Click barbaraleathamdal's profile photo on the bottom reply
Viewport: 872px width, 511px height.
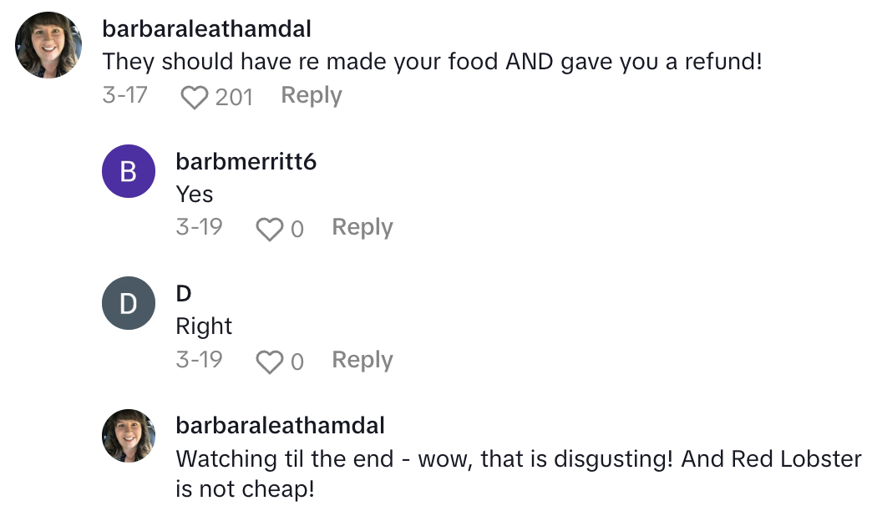128,436
